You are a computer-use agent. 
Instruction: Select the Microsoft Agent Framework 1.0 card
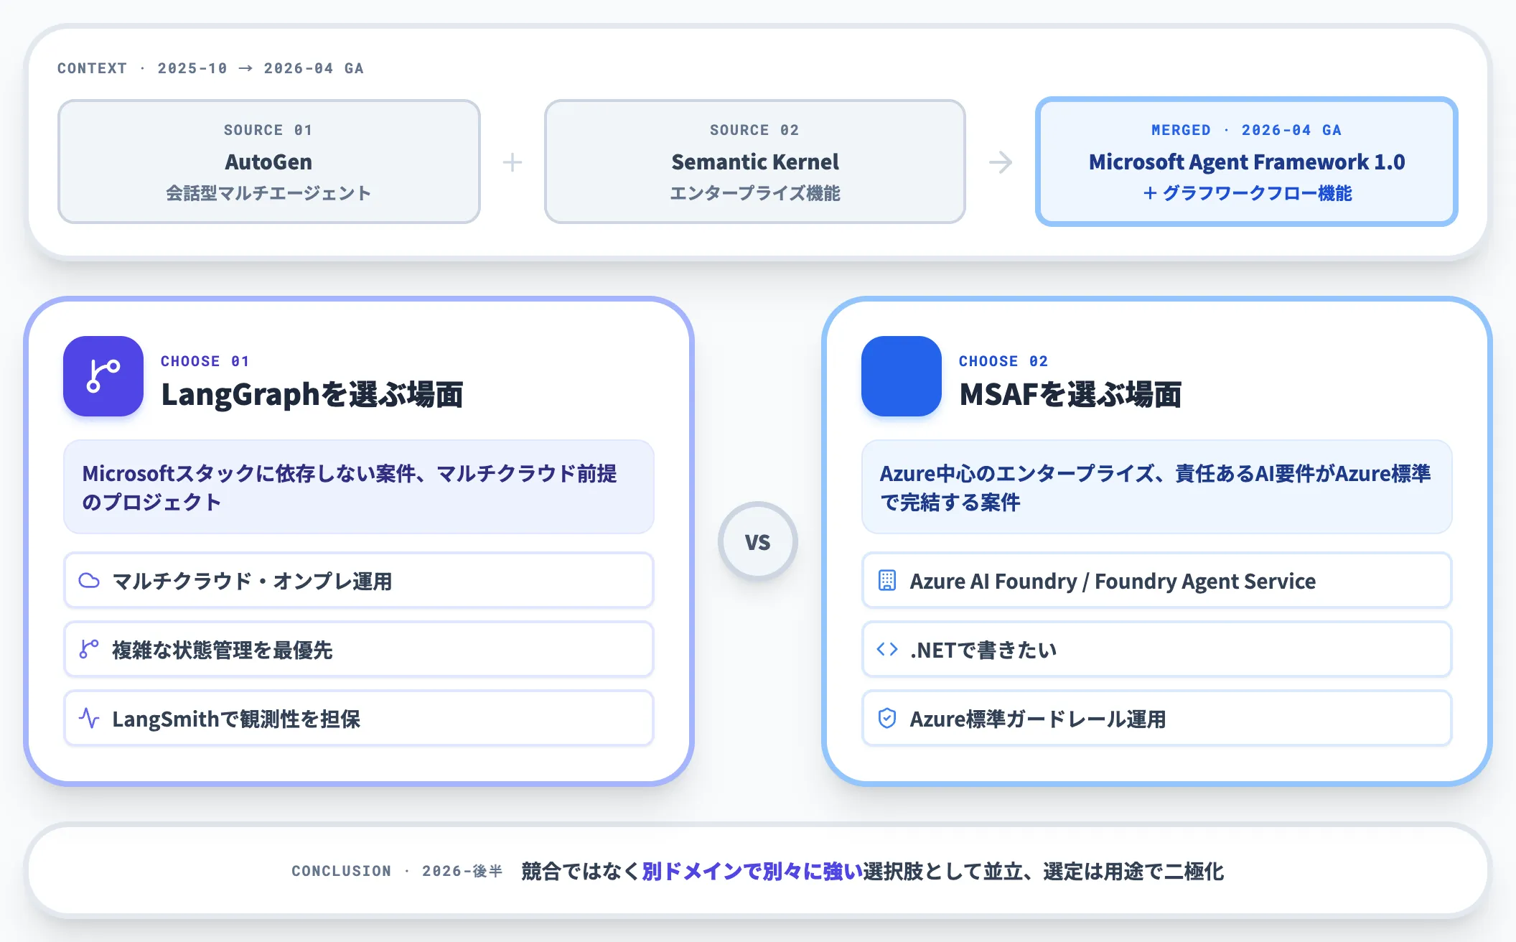click(x=1247, y=162)
